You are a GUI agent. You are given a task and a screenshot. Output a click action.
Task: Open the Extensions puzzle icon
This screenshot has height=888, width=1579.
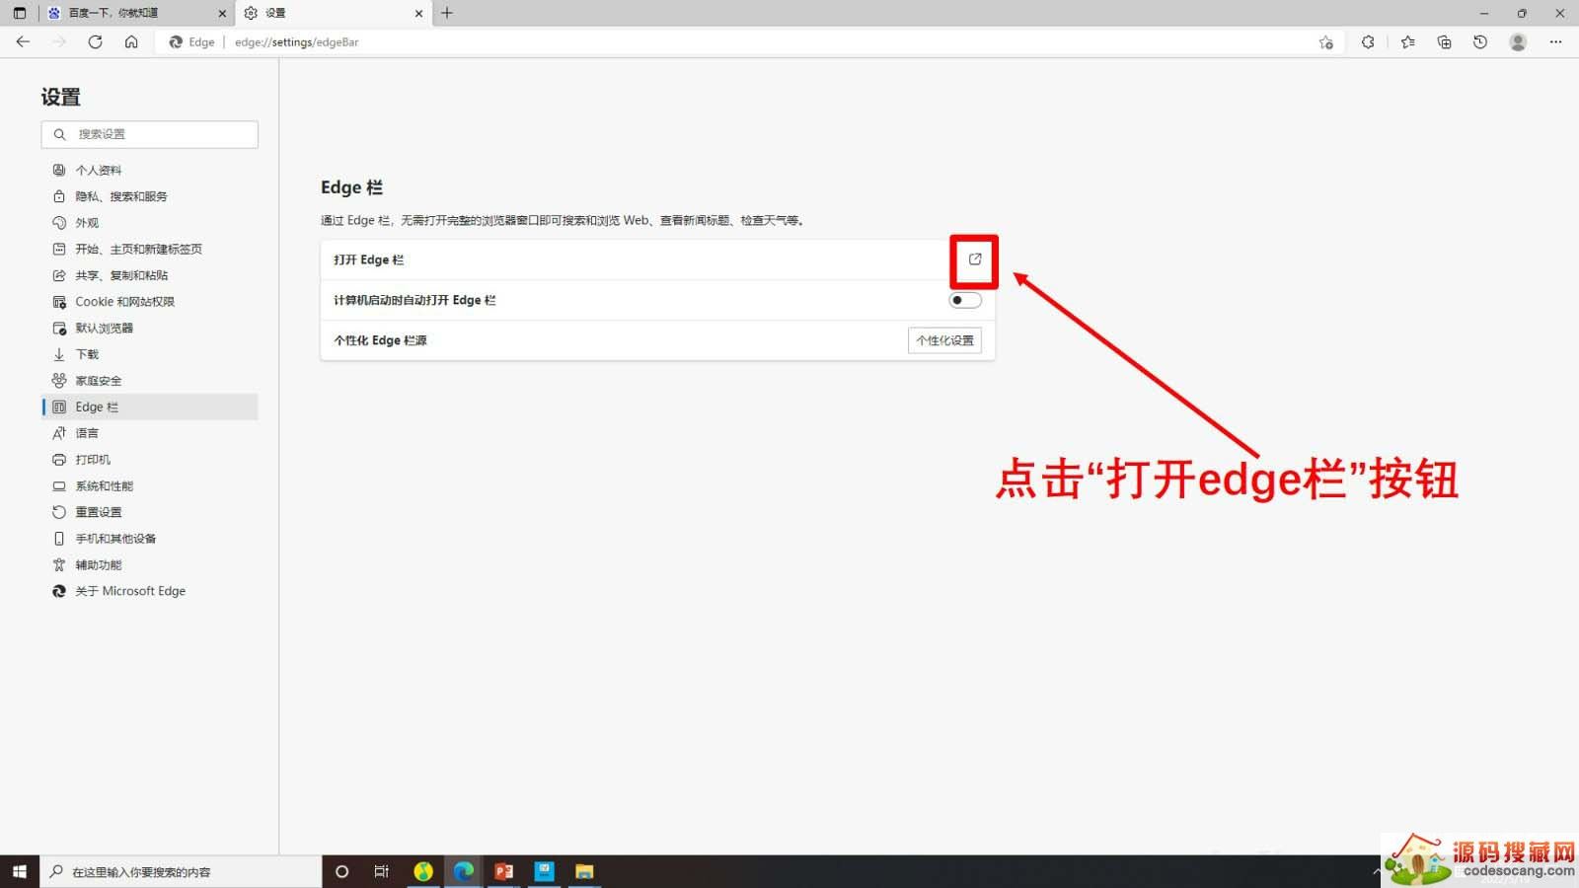tap(1368, 41)
